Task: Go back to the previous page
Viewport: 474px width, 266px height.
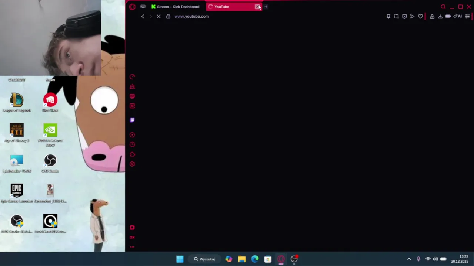Action: click(143, 16)
